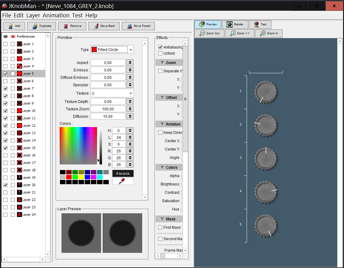Open the Animation menu

coord(56,15)
